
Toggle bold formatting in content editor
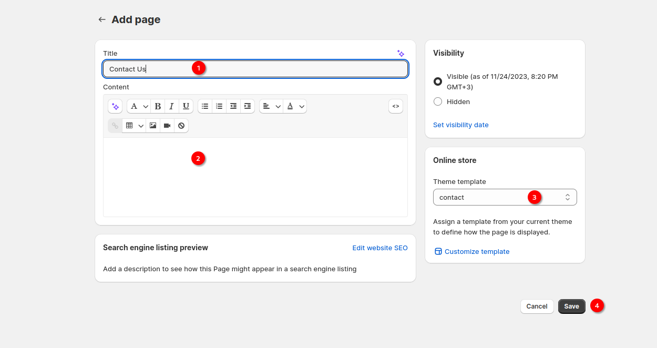pos(158,106)
